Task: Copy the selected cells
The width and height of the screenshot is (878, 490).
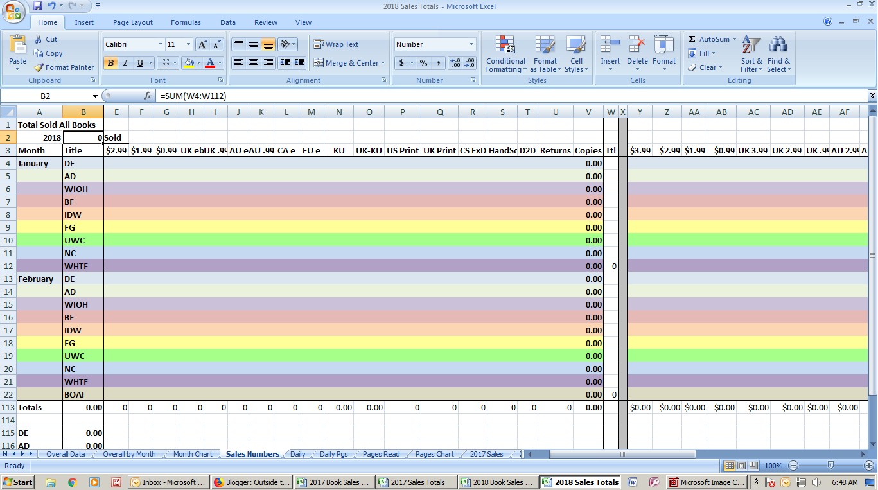Action: (48, 53)
